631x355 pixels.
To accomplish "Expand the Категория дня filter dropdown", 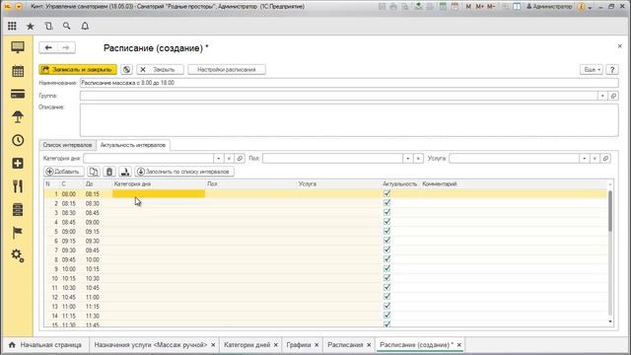I will [219, 159].
